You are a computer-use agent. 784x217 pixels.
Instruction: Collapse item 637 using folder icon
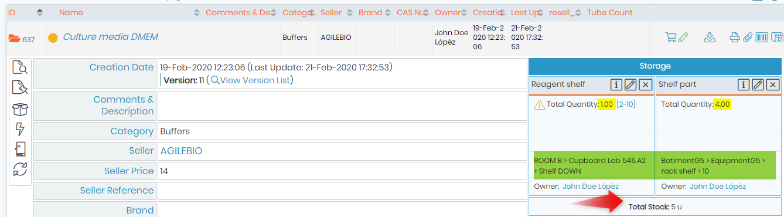(14, 39)
